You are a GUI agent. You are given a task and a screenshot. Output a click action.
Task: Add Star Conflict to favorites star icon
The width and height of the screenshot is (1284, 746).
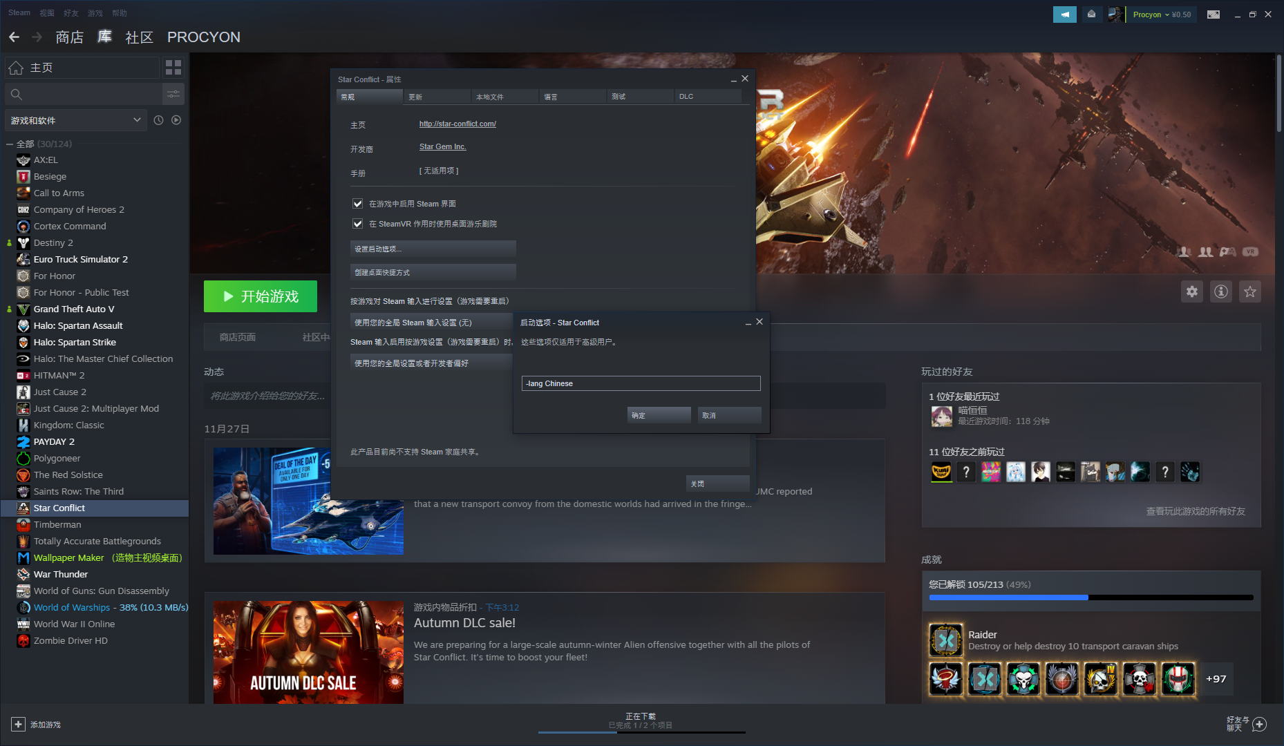pos(1250,291)
